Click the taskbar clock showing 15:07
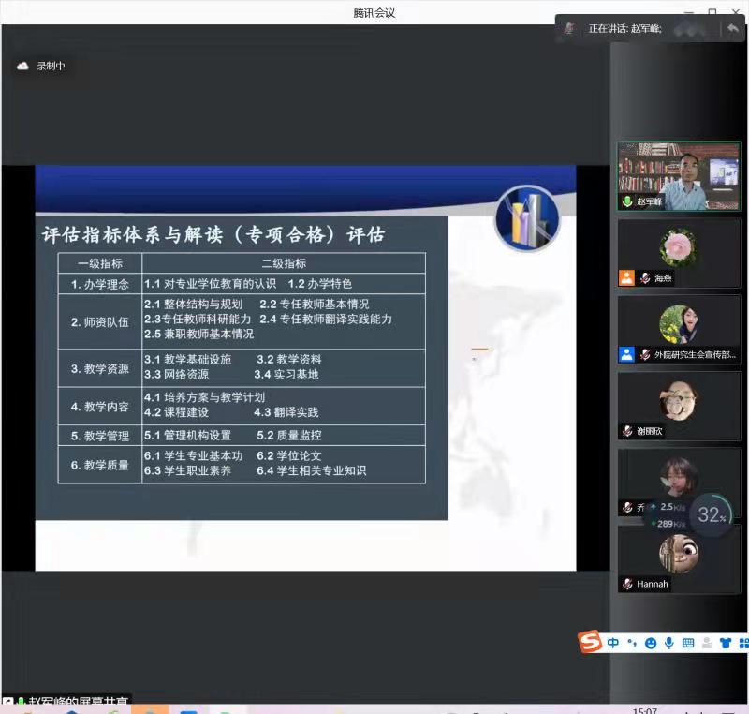The height and width of the screenshot is (714, 749). click(x=644, y=709)
